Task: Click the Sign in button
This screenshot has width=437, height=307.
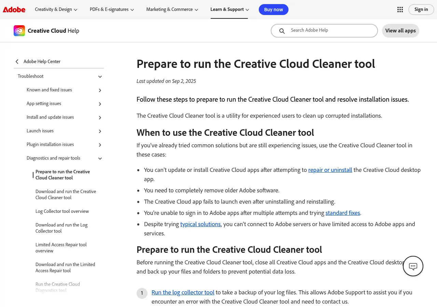Action: pos(421,10)
